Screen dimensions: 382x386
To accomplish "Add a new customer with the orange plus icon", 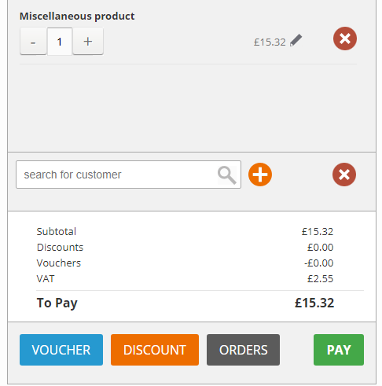I will pyautogui.click(x=260, y=175).
